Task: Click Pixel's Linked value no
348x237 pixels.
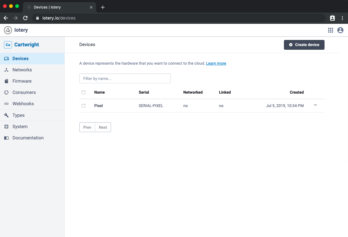Action: coord(221,106)
